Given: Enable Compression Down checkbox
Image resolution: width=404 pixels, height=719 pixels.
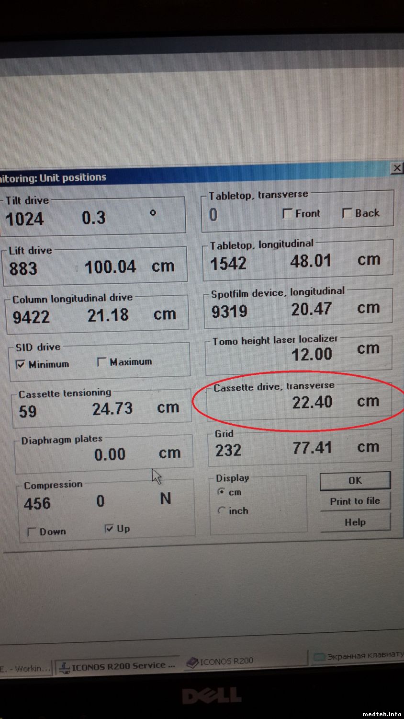Looking at the screenshot, I should pyautogui.click(x=32, y=532).
